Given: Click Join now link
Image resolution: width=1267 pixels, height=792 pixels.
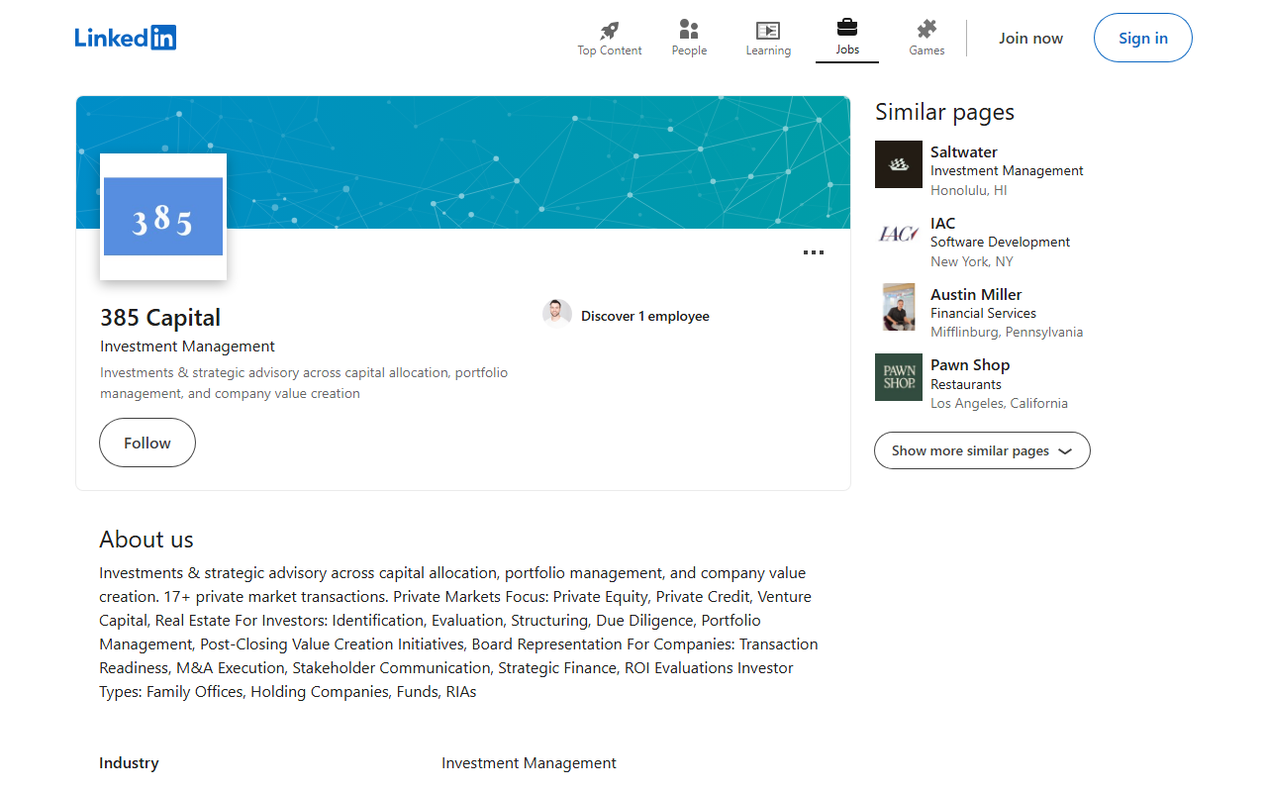Looking at the screenshot, I should (1030, 39).
